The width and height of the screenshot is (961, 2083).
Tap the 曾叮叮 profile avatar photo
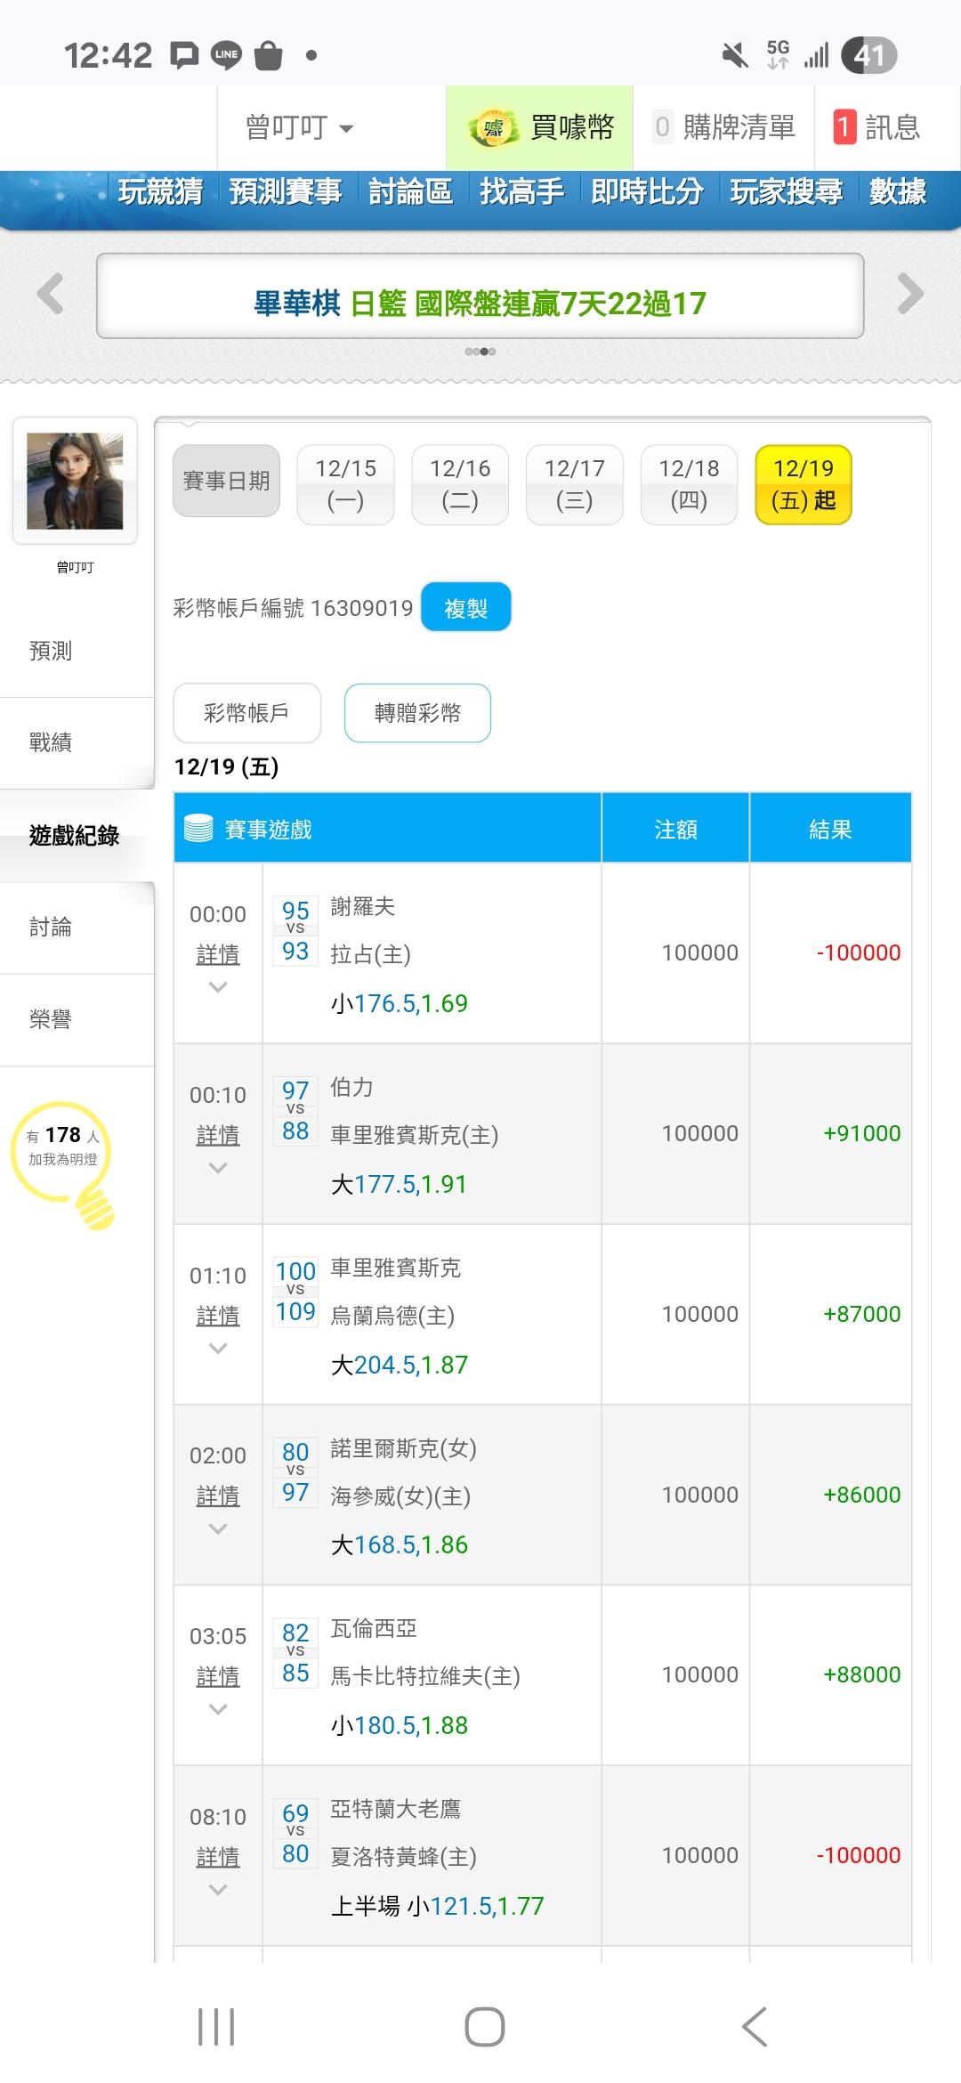click(75, 481)
